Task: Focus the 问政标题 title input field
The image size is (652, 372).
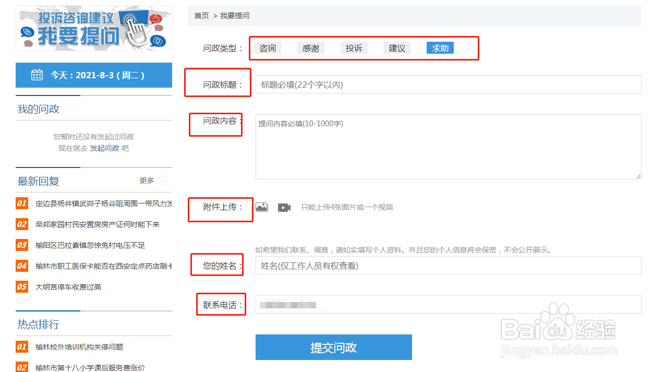Action: [x=448, y=84]
